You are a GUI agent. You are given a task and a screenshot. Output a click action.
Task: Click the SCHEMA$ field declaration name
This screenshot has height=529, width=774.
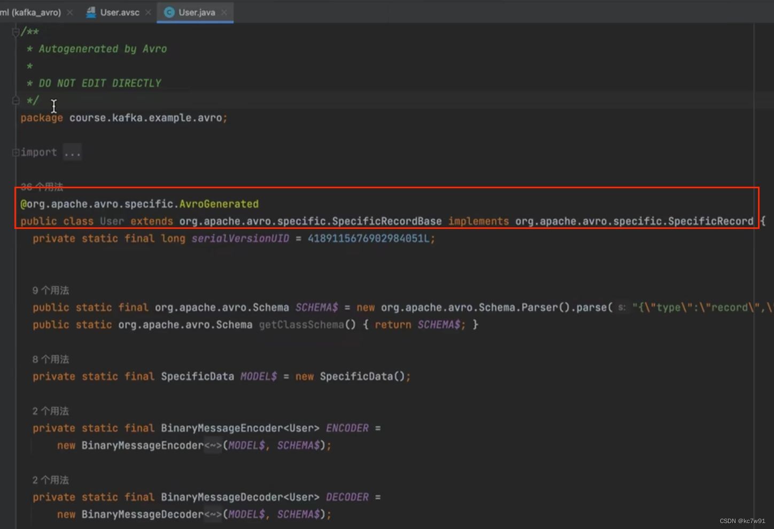coord(317,308)
